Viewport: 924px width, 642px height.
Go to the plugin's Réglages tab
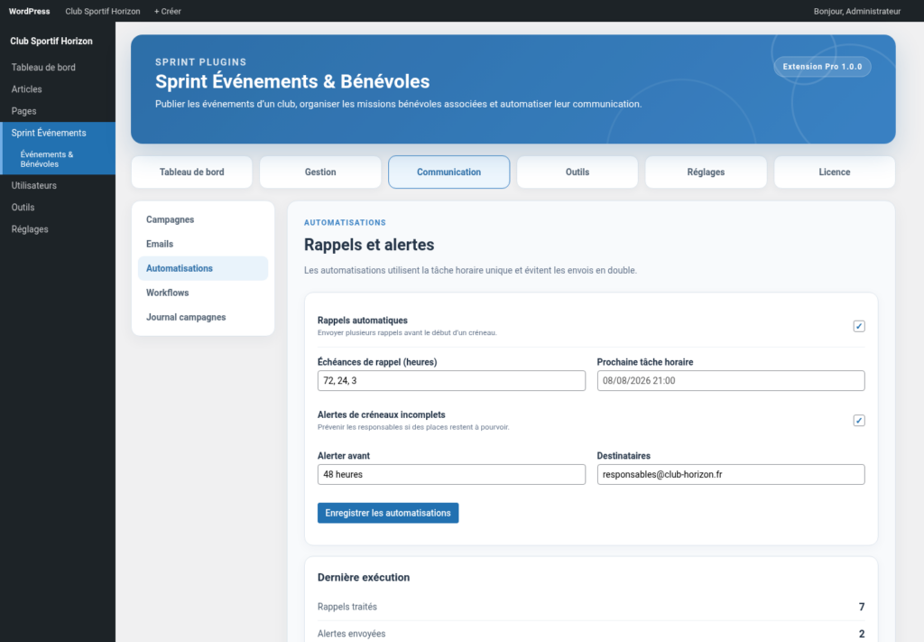(706, 172)
